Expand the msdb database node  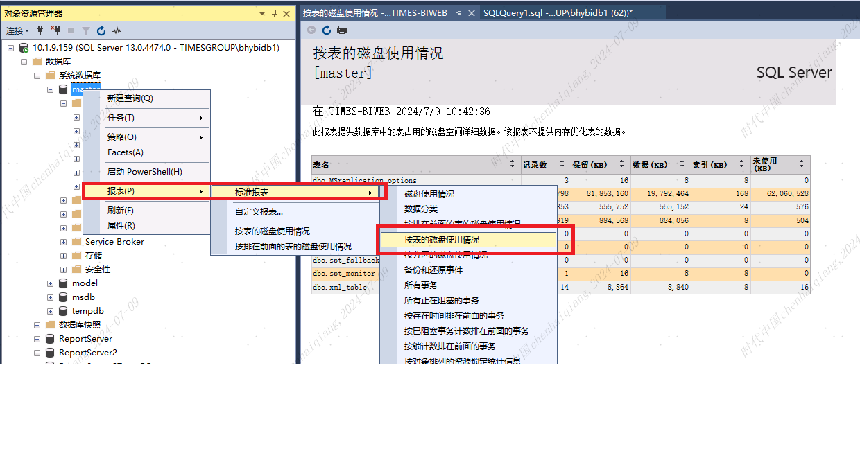pyautogui.click(x=50, y=297)
